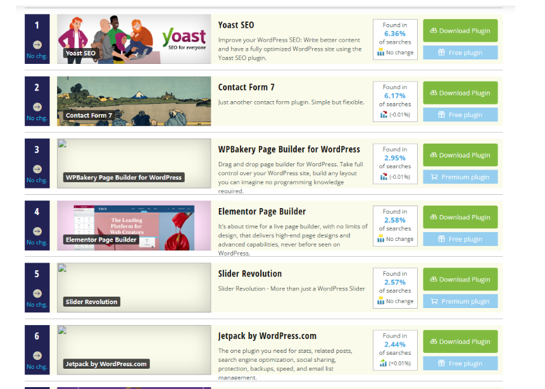The width and height of the screenshot is (545, 389).
Task: Click the arrow icon in rank 5 box
Action: click(37, 293)
